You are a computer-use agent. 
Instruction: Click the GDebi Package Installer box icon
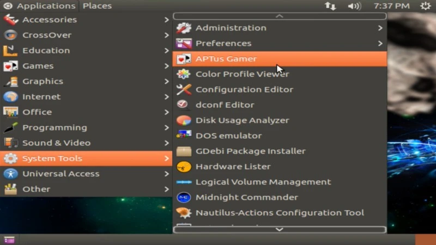[x=184, y=151]
